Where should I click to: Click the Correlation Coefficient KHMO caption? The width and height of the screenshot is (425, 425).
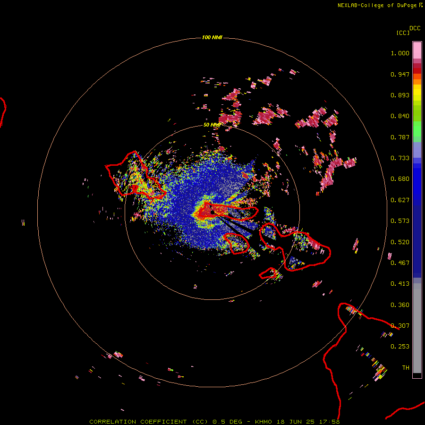[214, 422]
